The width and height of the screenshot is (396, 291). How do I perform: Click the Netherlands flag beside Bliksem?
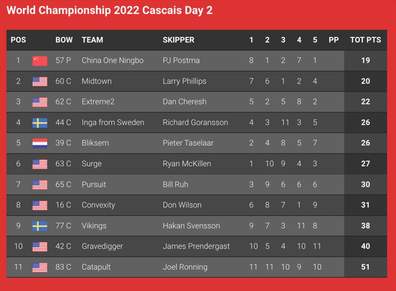40,143
